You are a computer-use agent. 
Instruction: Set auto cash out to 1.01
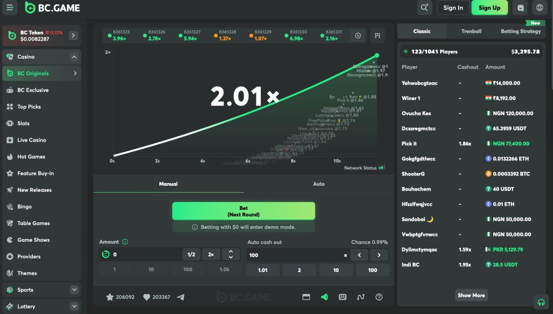[x=263, y=270]
